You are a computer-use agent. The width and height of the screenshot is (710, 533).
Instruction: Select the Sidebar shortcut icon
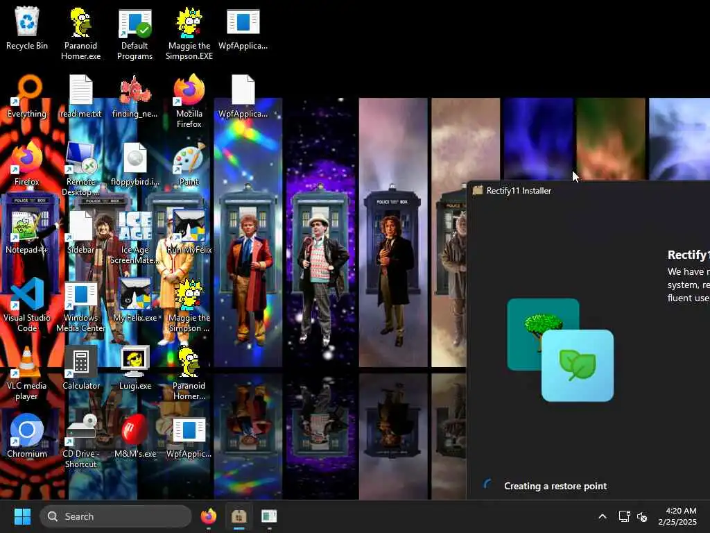(x=80, y=233)
